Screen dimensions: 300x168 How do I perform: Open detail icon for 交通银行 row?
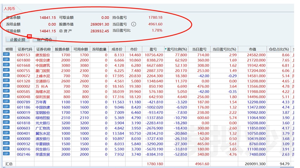pyautogui.click(x=6, y=81)
